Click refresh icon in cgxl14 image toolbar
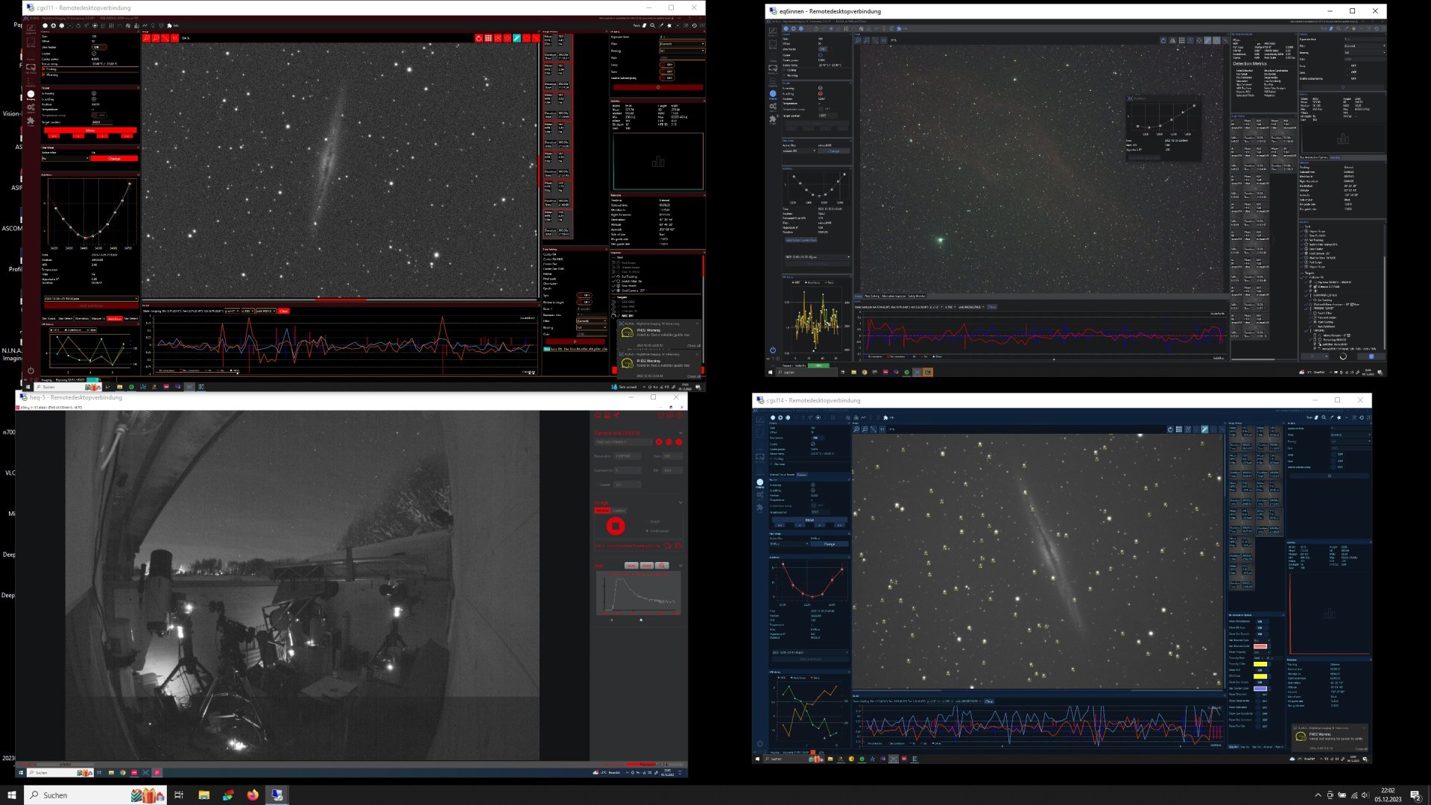The width and height of the screenshot is (1431, 805). click(1170, 429)
